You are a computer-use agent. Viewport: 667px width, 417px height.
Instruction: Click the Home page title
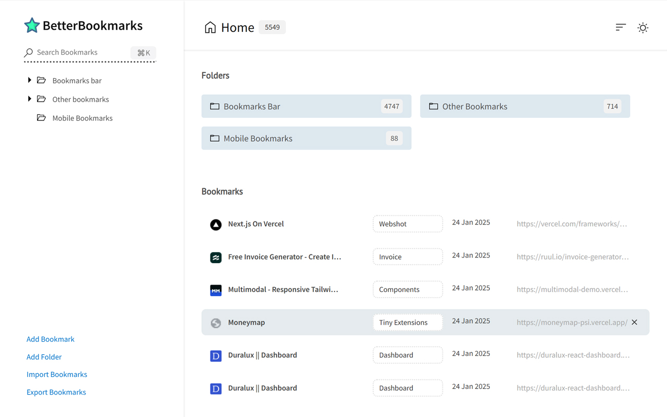coord(238,27)
